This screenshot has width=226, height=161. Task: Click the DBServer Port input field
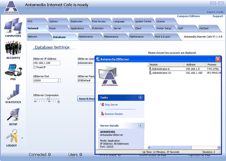[x=45, y=80]
